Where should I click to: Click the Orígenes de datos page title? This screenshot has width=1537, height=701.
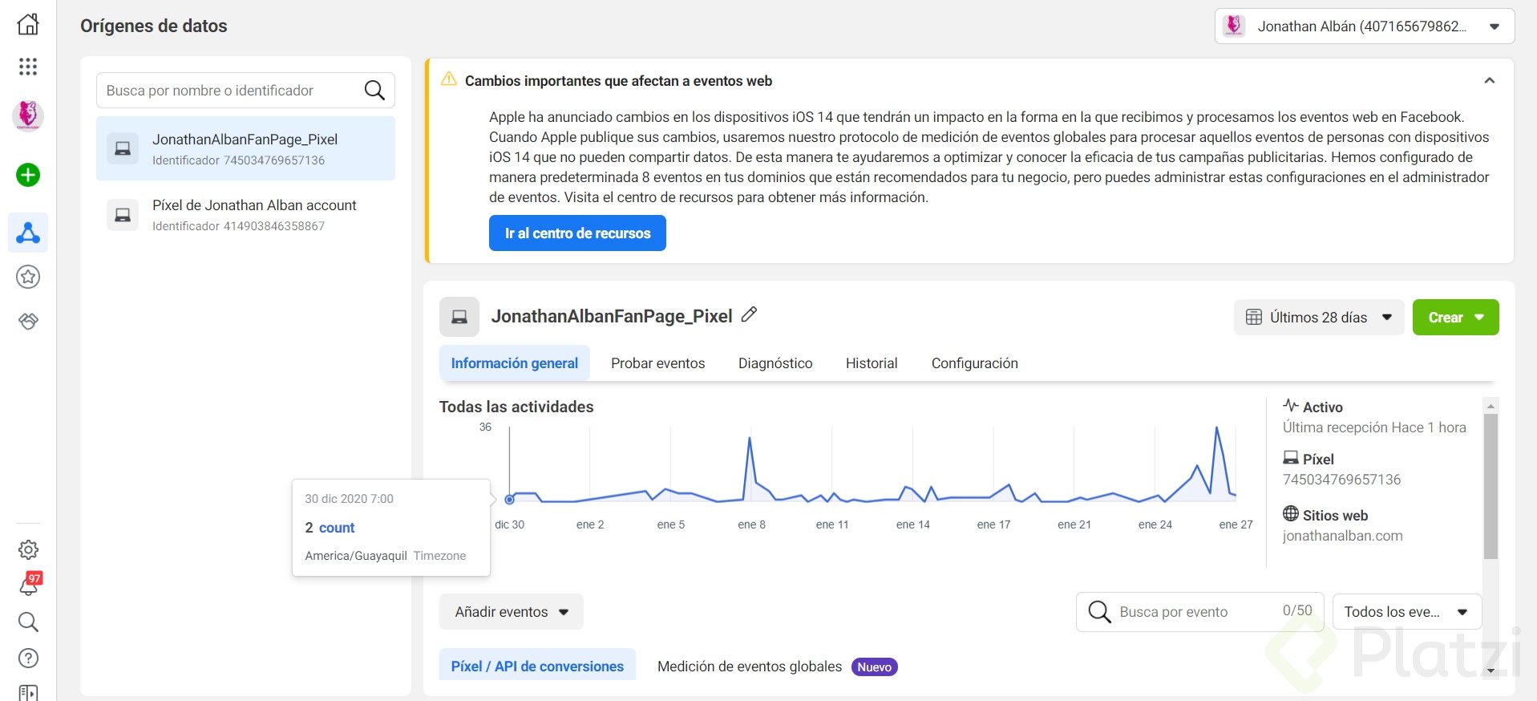(154, 26)
